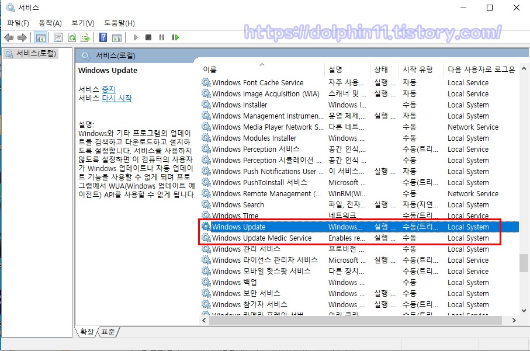530x351 pixels.
Task: Select Windows 참가자 서비스 row
Action: 359,304
